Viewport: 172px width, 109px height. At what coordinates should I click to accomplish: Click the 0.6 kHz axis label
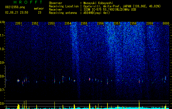(x=2, y=104)
